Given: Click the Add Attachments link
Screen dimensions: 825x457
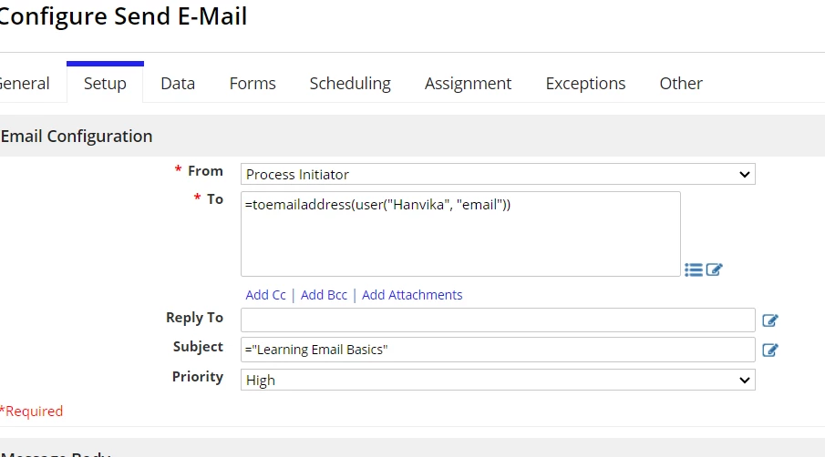Looking at the screenshot, I should [x=412, y=295].
